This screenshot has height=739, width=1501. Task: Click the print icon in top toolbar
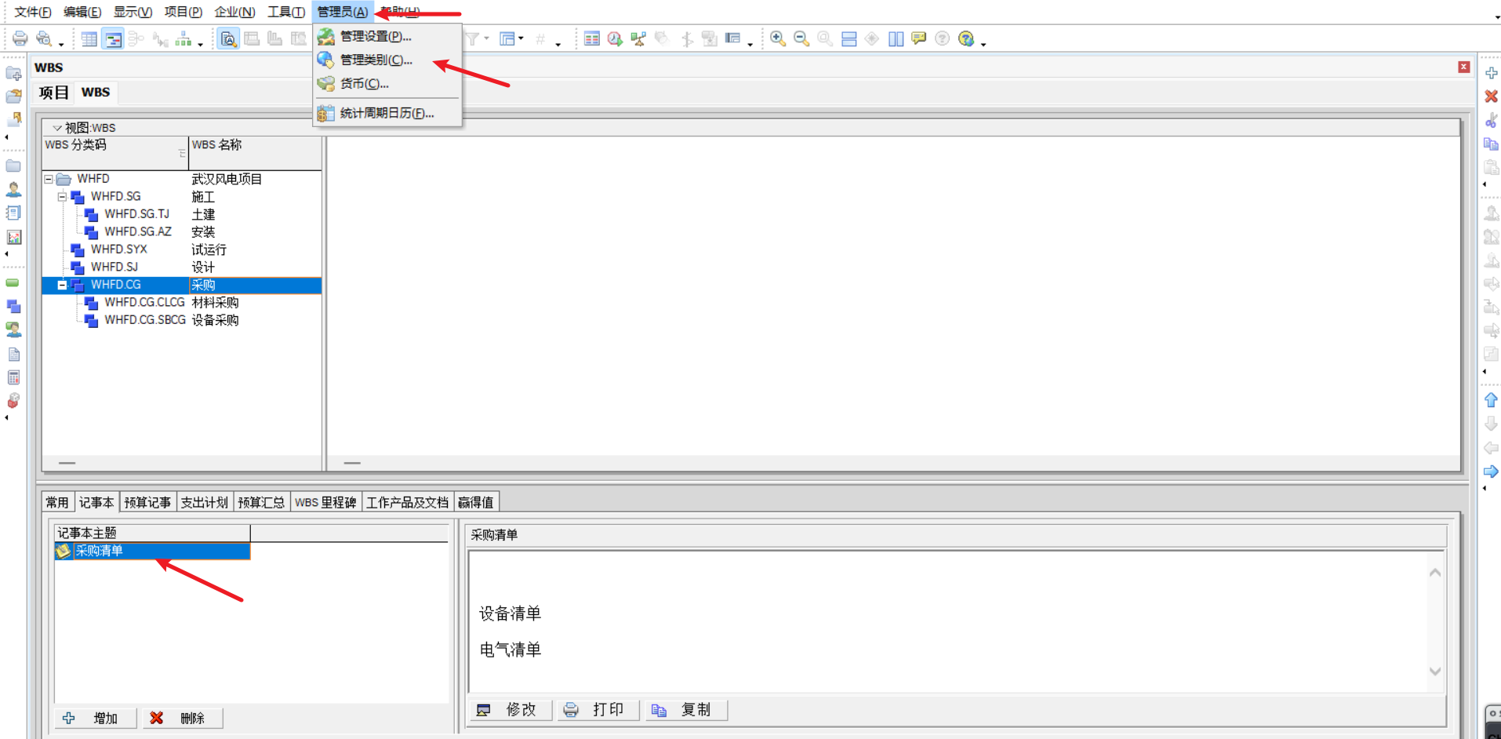tap(20, 38)
